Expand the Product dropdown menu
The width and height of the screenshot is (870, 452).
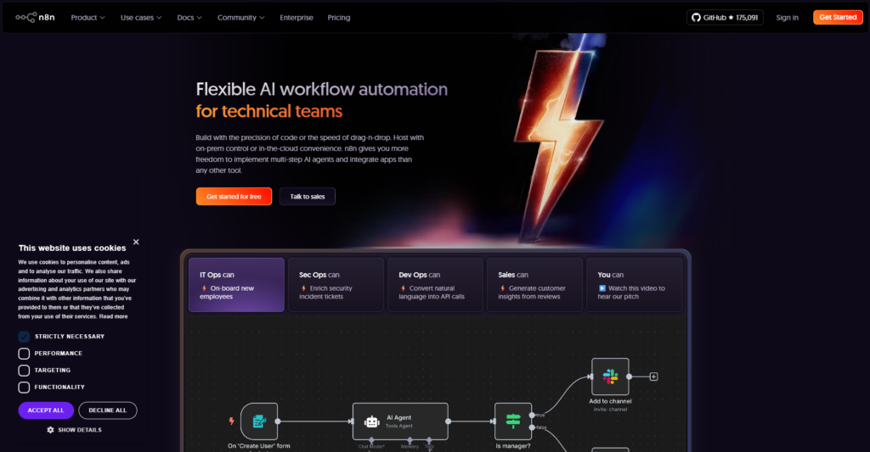[x=88, y=17]
